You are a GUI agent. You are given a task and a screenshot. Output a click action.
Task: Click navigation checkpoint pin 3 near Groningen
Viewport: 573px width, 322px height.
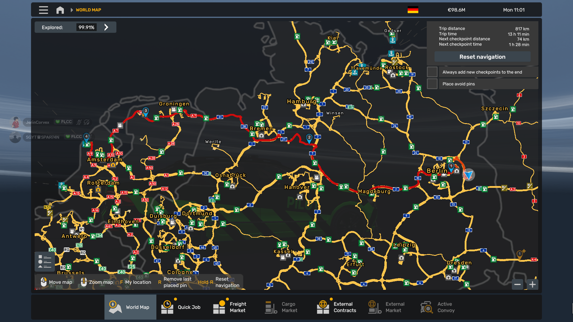pos(146,112)
